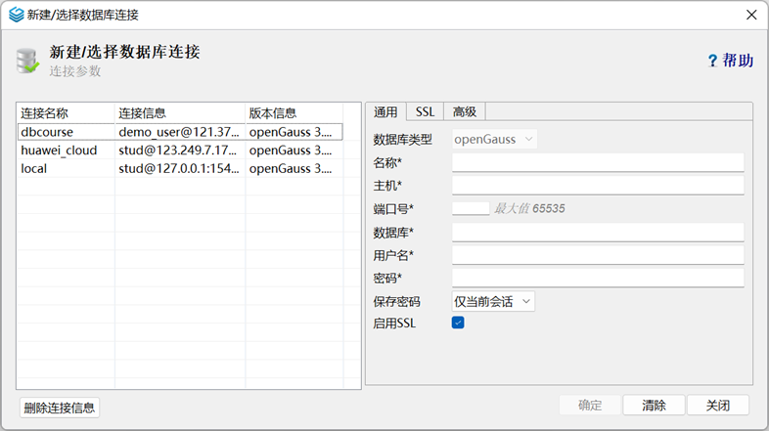
Task: Select the dbcourse connection row
Action: point(180,132)
